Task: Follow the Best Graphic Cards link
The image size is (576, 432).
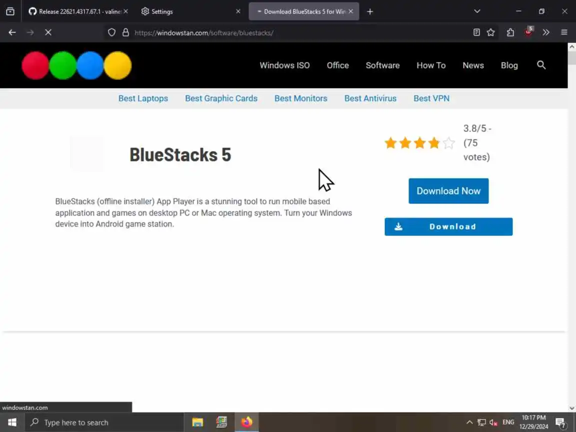Action: tap(221, 98)
